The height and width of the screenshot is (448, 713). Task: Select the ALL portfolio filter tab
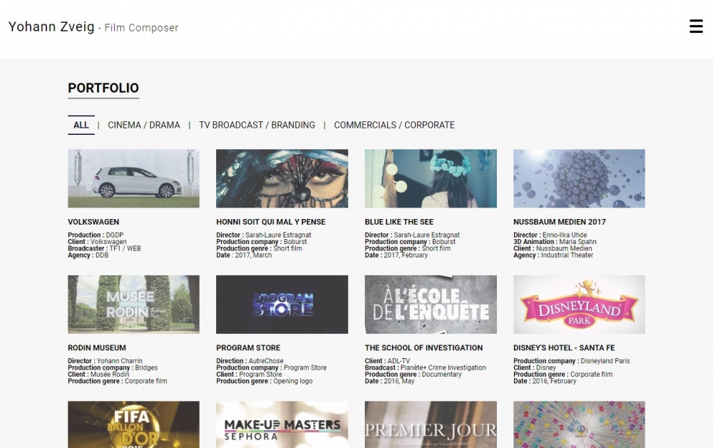tap(81, 125)
